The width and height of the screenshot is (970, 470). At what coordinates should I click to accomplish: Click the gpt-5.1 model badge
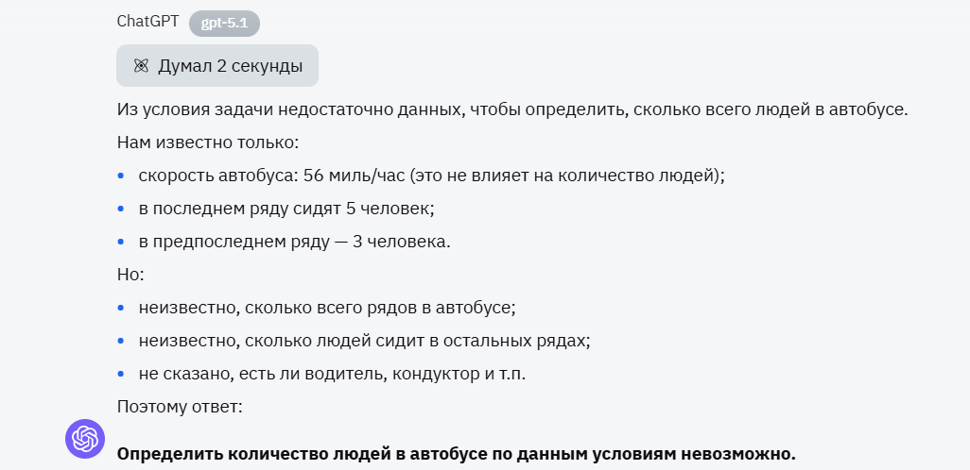point(224,23)
